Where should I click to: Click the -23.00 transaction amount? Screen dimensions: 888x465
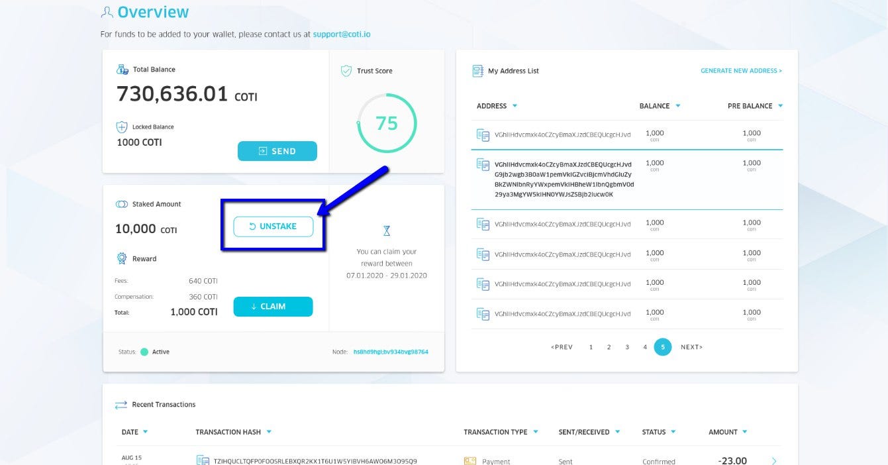tap(732, 461)
